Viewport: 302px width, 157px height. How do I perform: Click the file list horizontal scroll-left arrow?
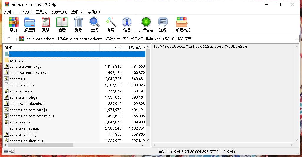(5, 145)
